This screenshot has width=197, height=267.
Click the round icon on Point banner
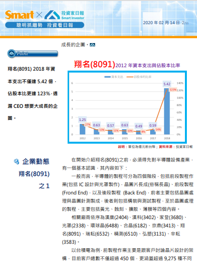(12, 54)
